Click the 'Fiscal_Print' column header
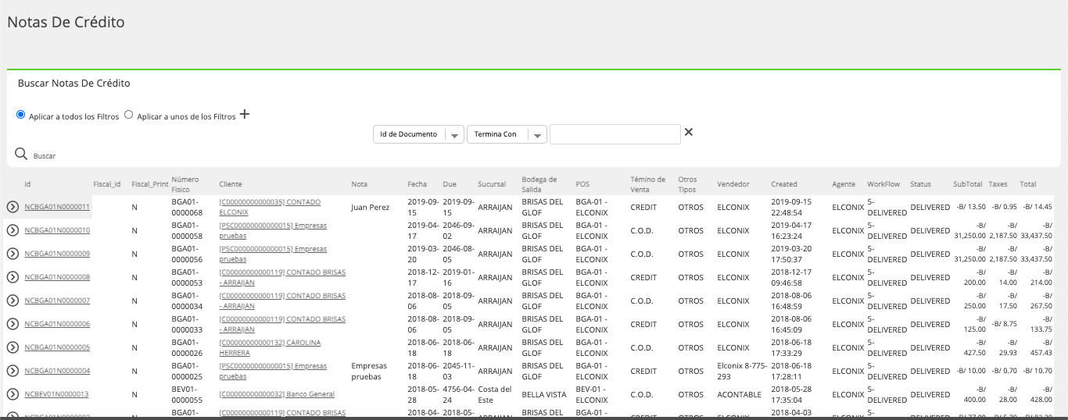The width and height of the screenshot is (1068, 420). point(150,184)
